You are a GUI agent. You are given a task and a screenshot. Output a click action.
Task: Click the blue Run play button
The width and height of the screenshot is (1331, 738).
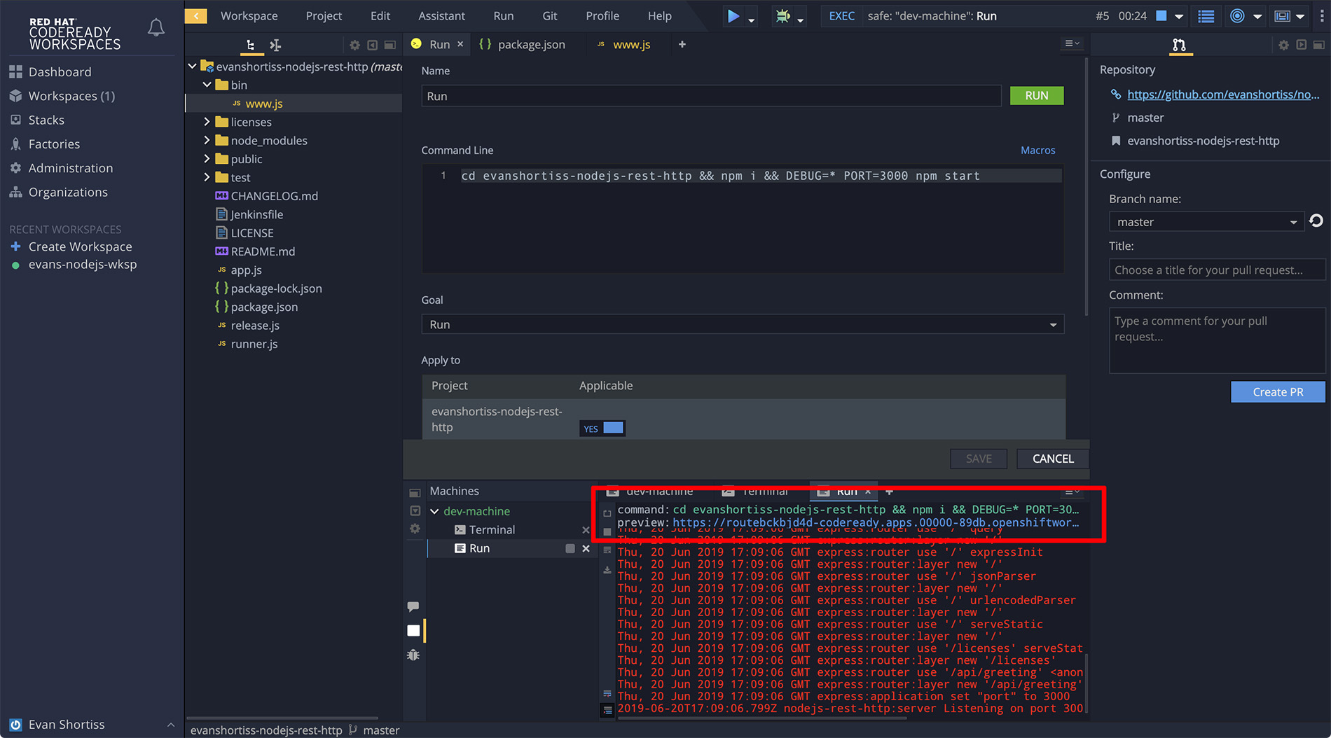pos(733,15)
